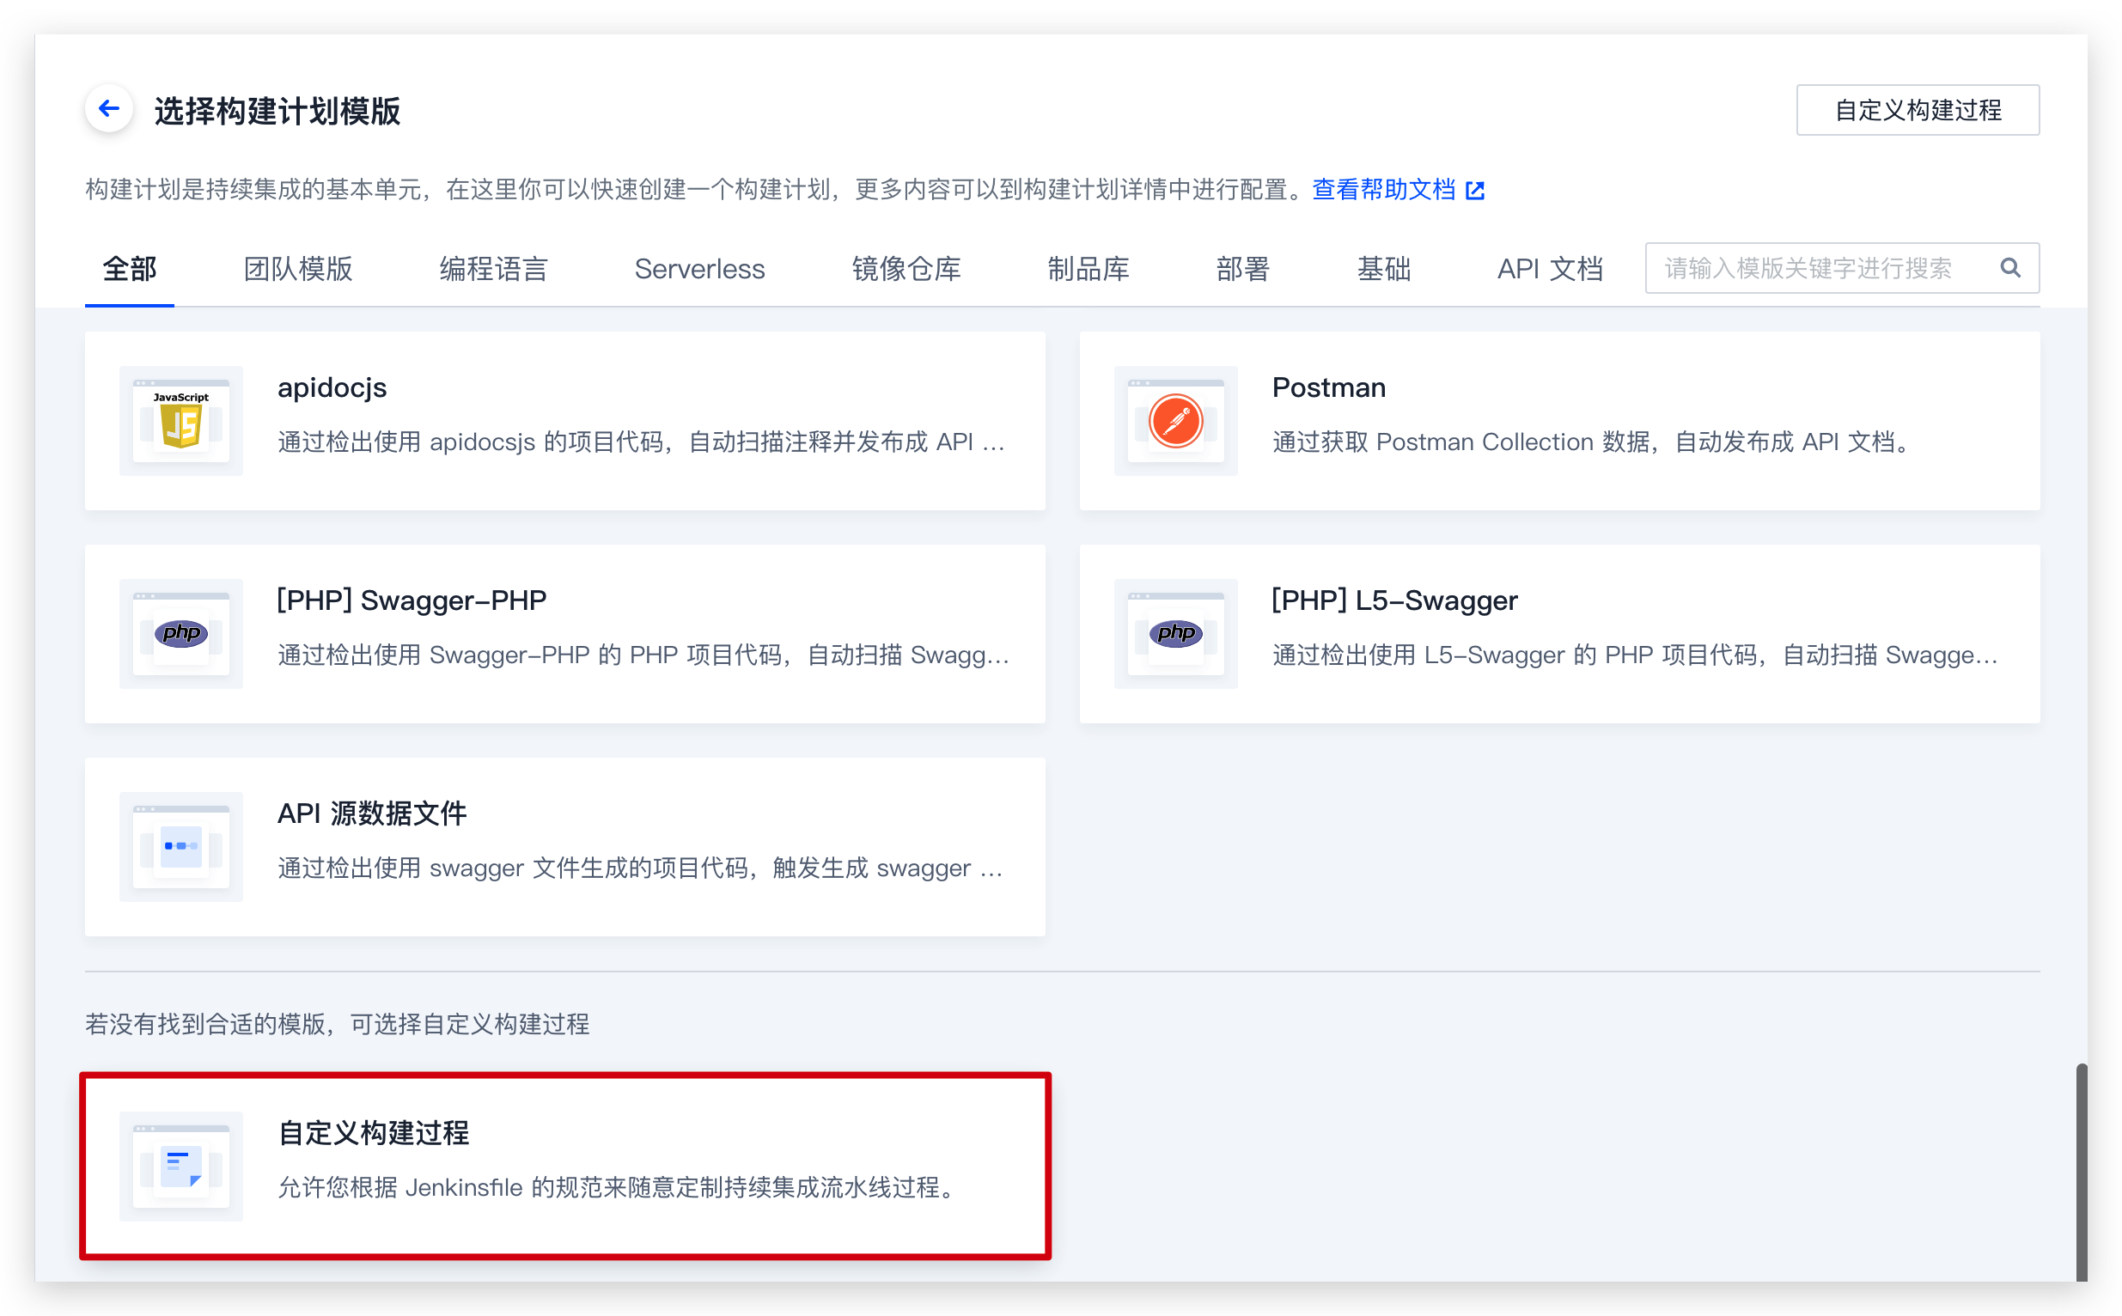The width and height of the screenshot is (2122, 1316).
Task: Select the API 源数据文件 template title
Action: [x=372, y=813]
